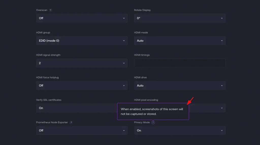Click the Privacy Mode help icon
This screenshot has height=145, width=260.
click(153, 122)
